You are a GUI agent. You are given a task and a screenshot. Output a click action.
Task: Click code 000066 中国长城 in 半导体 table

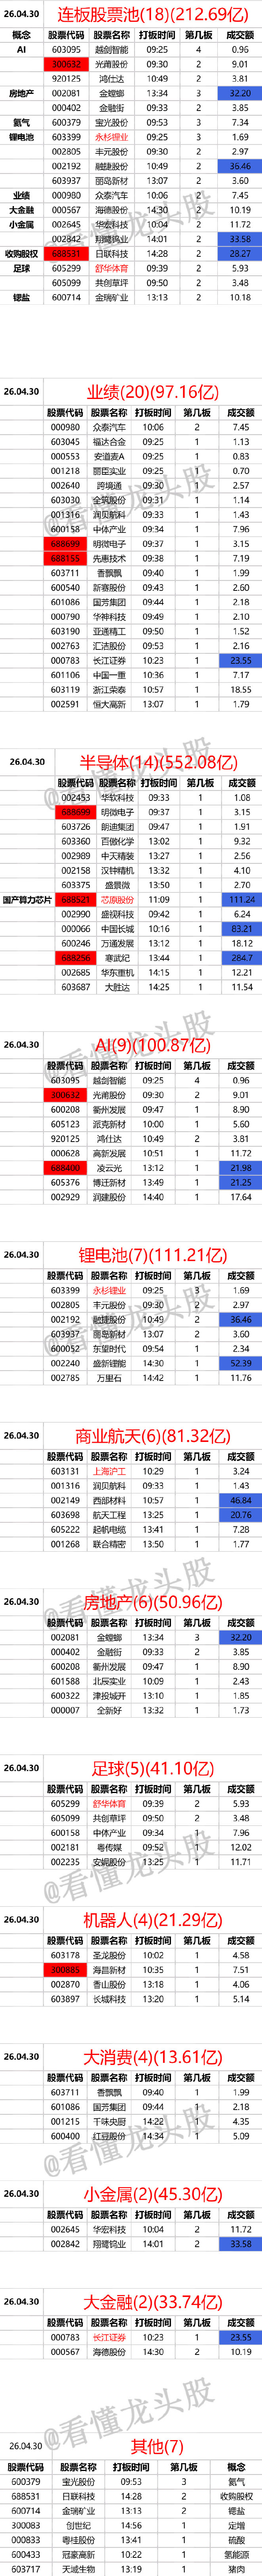[75, 928]
